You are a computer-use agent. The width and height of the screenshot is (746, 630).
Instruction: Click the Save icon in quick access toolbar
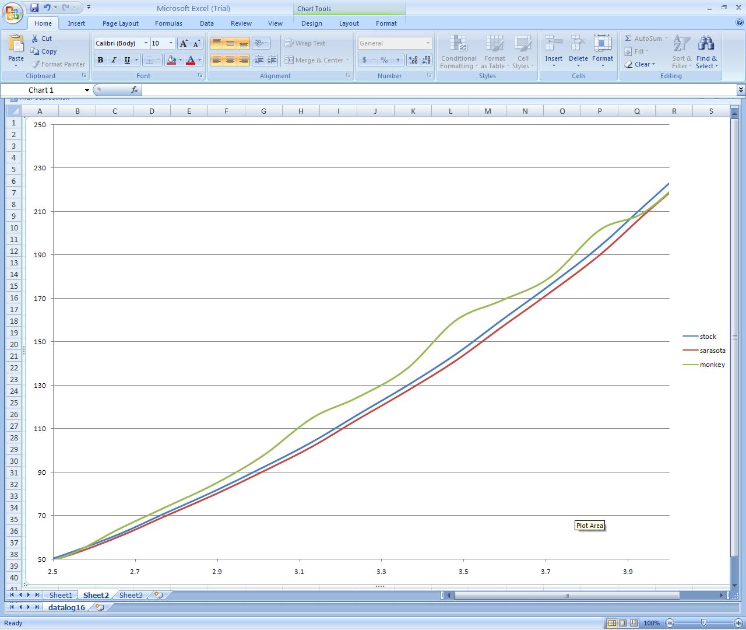pos(34,8)
